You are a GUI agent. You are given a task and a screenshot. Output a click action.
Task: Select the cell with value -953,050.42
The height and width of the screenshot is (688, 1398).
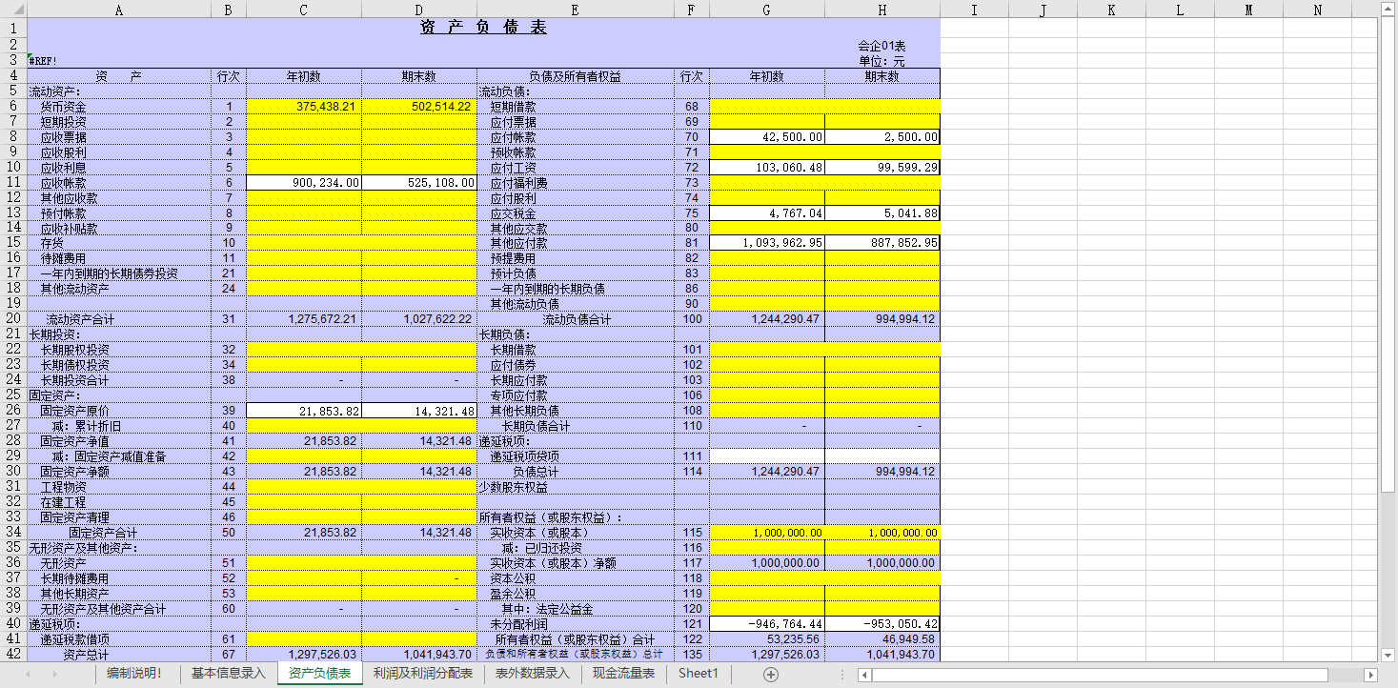pos(882,623)
